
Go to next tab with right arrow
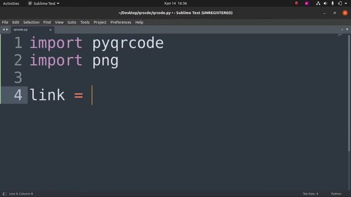click(x=7, y=30)
